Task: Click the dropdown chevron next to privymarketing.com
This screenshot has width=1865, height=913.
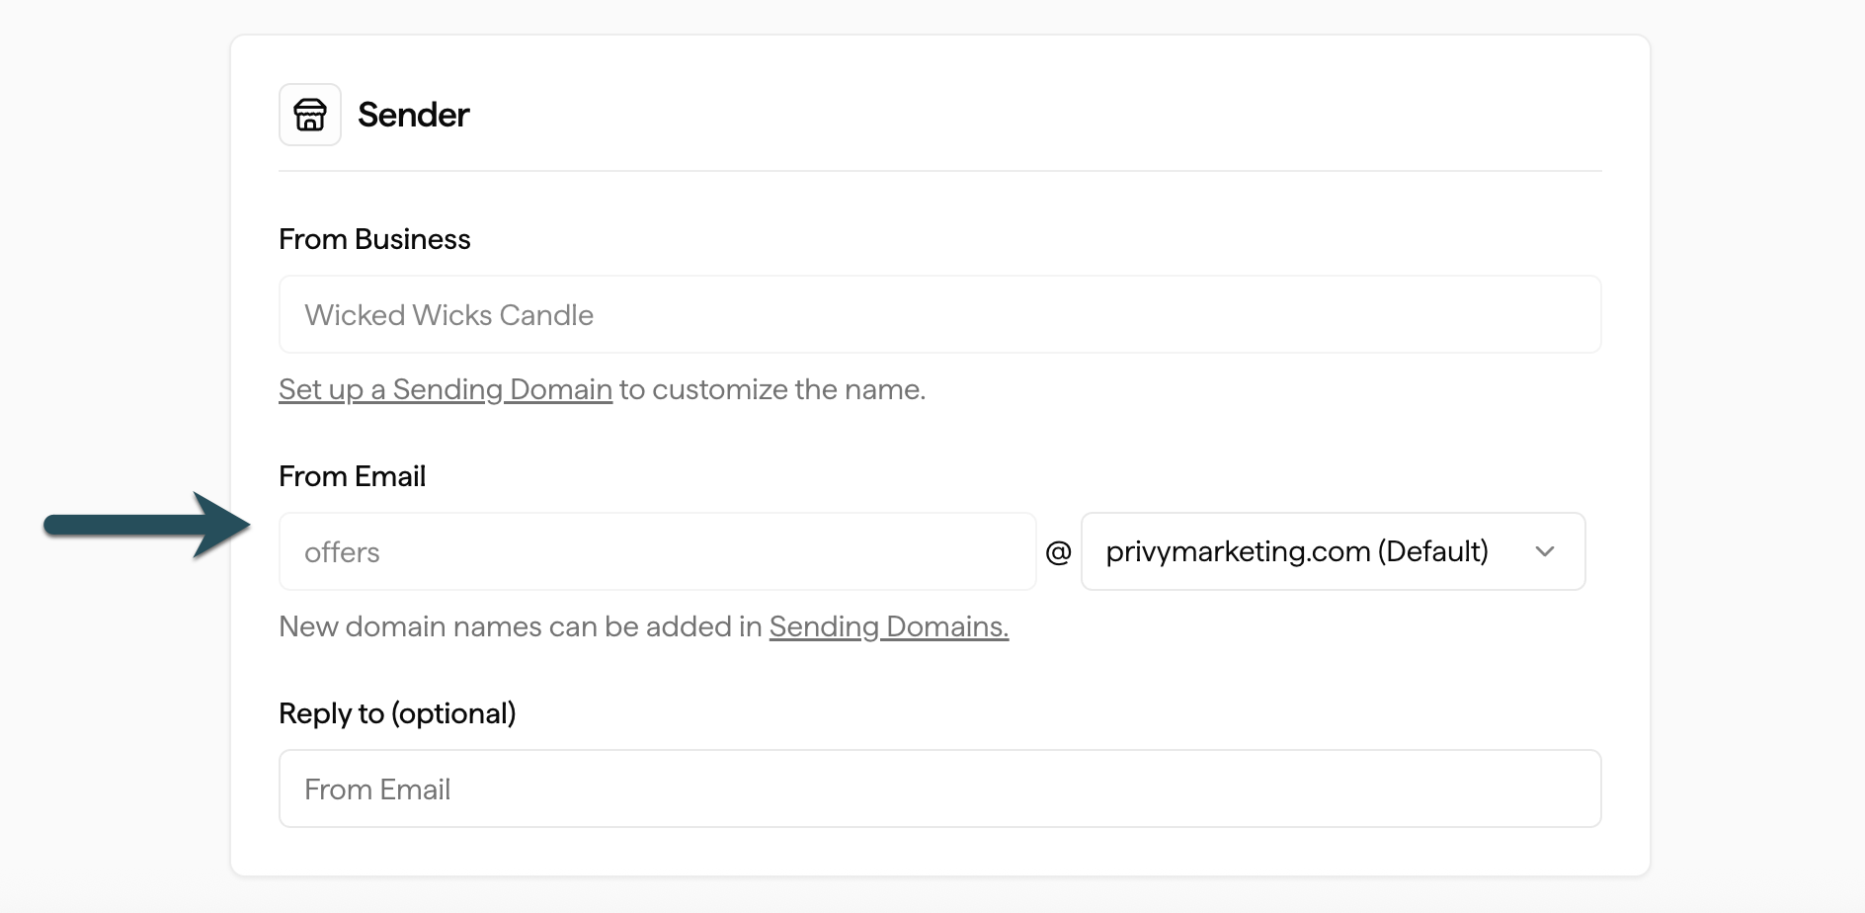Action: [x=1547, y=551]
